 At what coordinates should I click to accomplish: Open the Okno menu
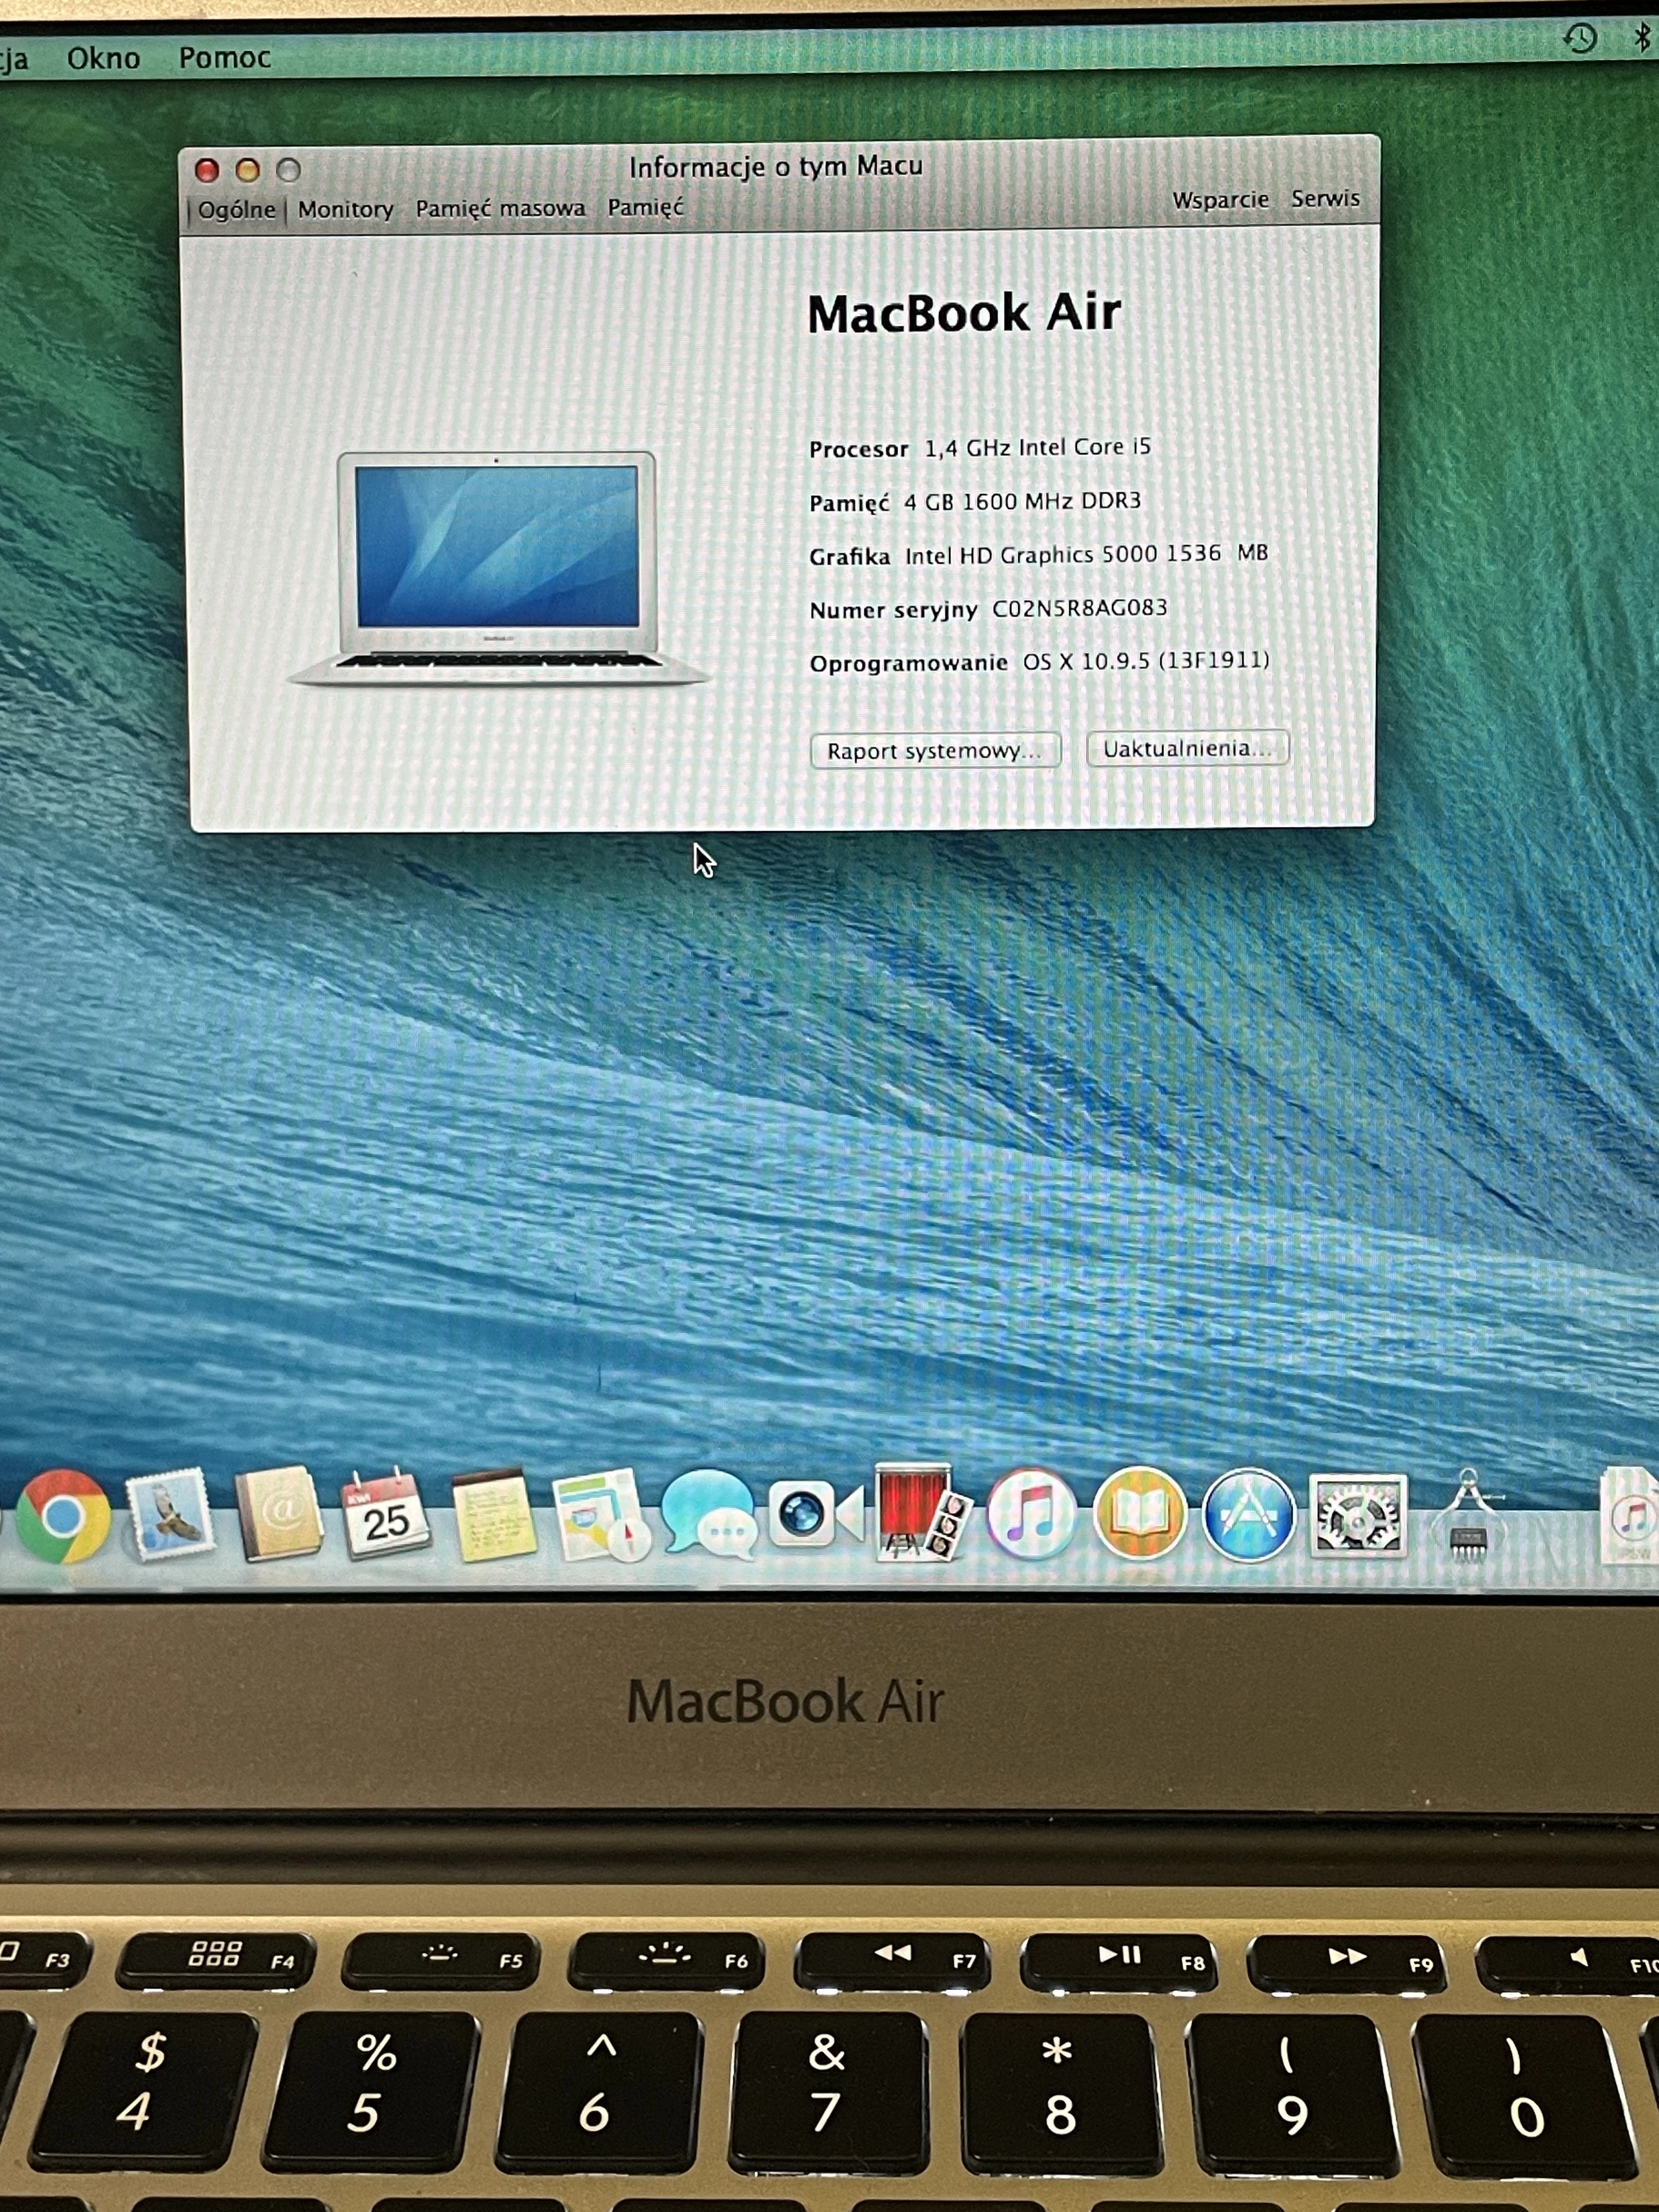tap(103, 58)
